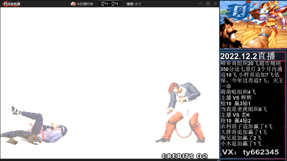Click the line 当我是老虎组织6飞
The image size is (287, 161).
244,109
